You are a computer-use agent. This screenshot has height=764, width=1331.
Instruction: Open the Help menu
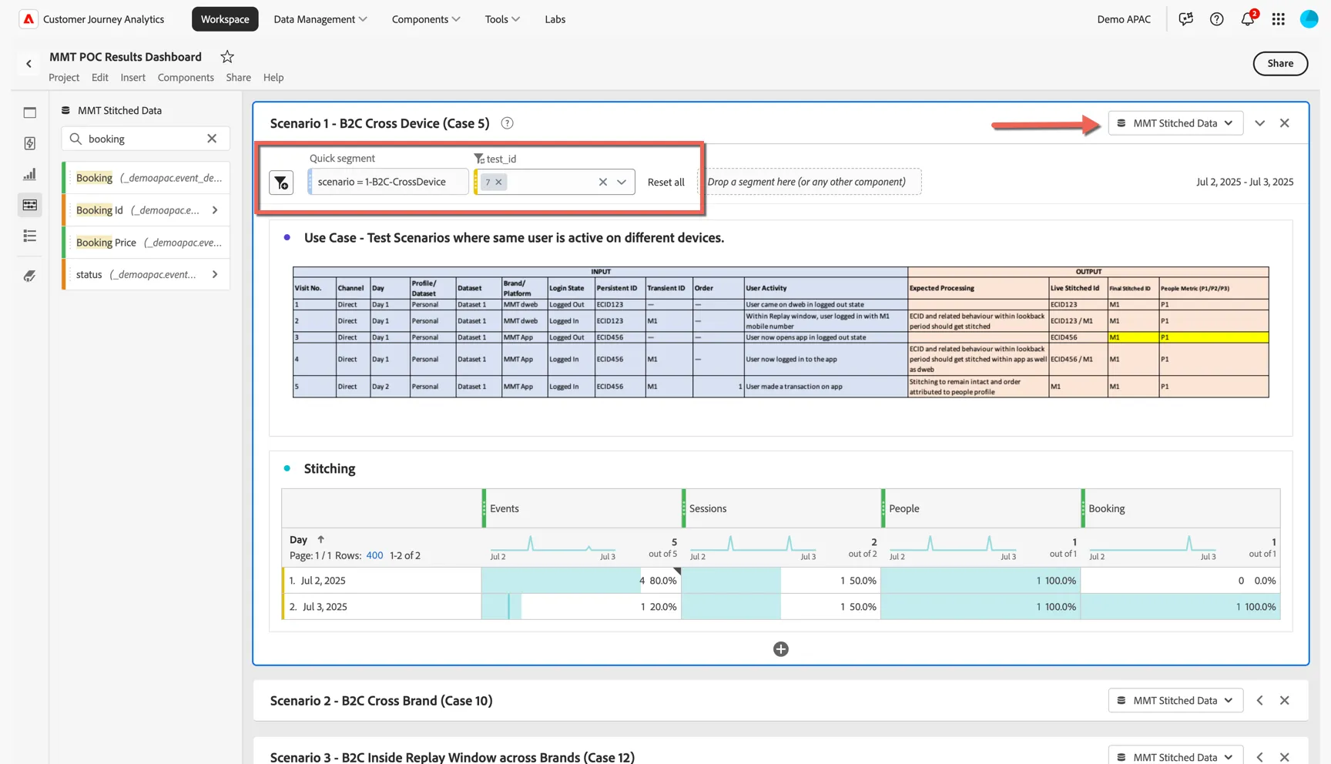[x=273, y=78]
